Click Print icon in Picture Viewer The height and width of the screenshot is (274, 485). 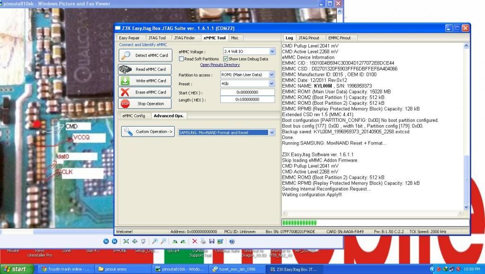tap(203, 241)
